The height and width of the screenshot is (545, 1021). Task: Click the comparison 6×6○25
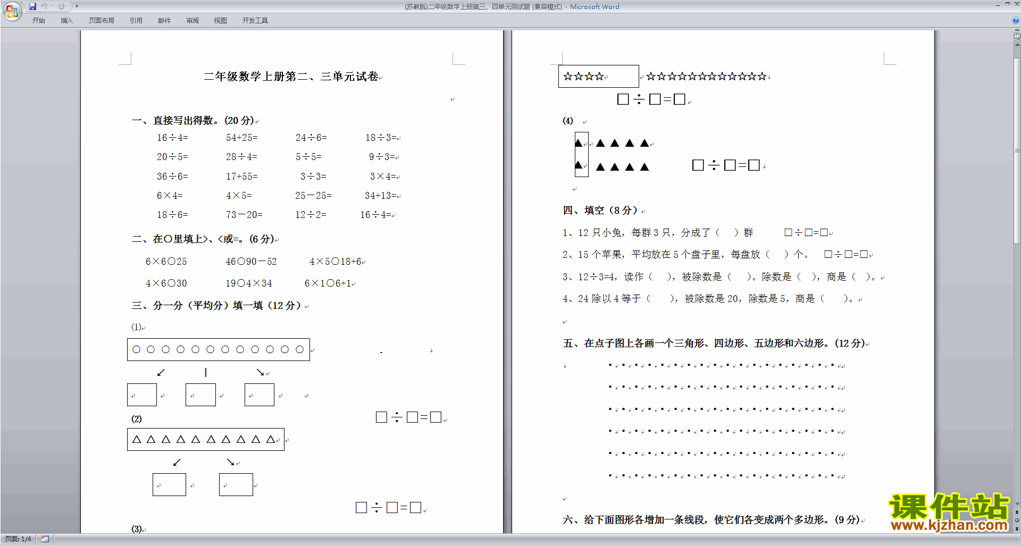click(x=166, y=262)
